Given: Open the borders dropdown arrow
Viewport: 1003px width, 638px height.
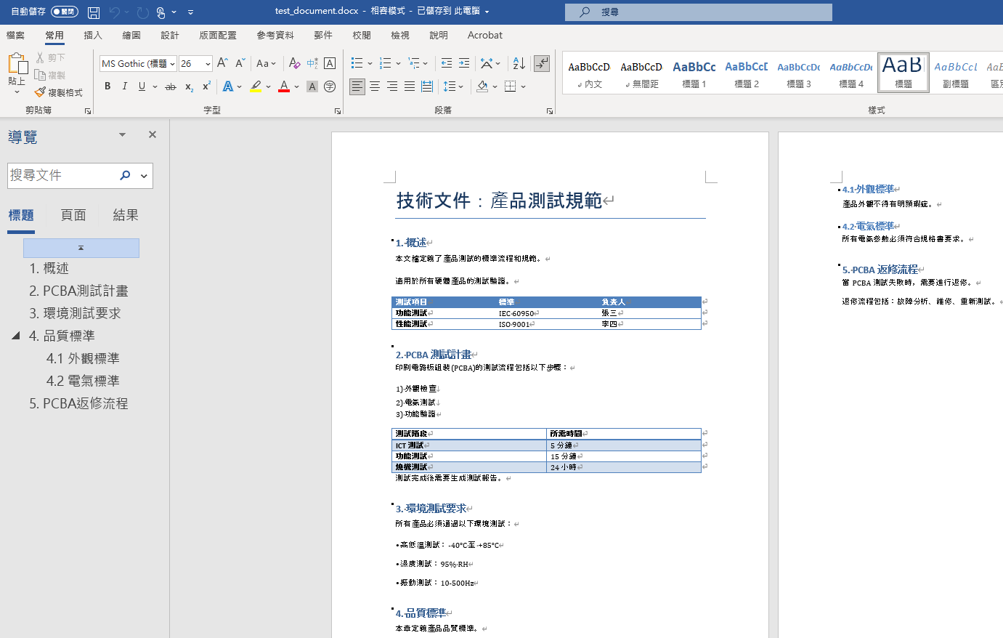Looking at the screenshot, I should [x=523, y=86].
